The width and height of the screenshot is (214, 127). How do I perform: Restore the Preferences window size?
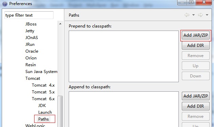(191, 2)
